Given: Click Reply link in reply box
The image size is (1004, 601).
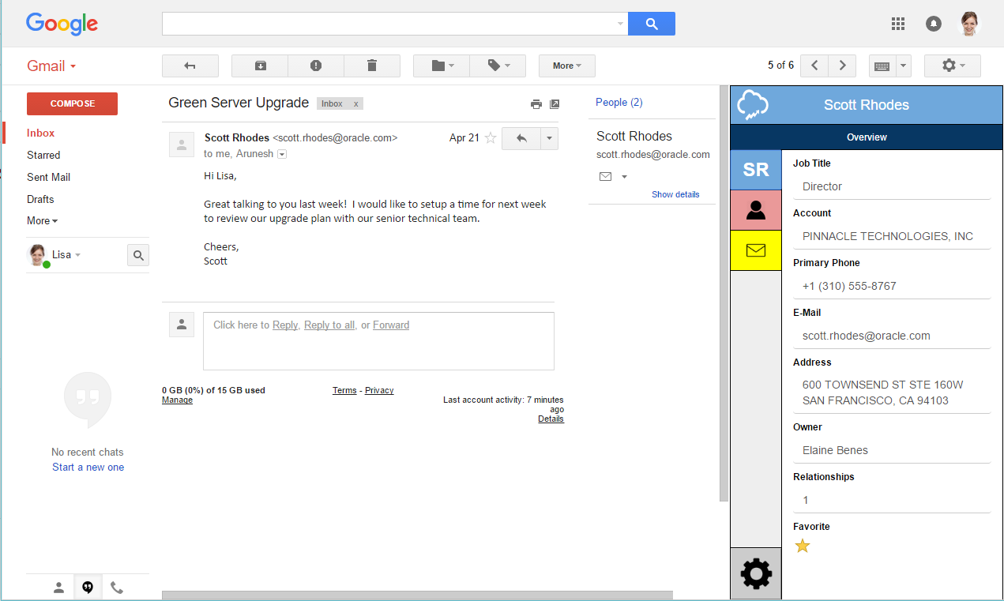Looking at the screenshot, I should 285,325.
